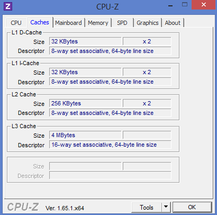Screen dimensions: 217x215
Task: Click the L3 Cache 4 MBytes field
Action: (85, 135)
